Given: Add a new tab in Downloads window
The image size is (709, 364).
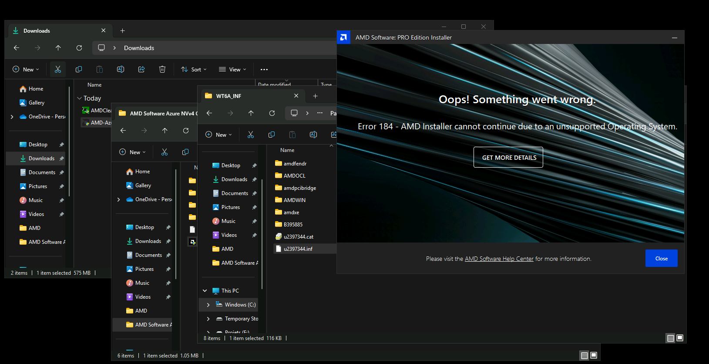Looking at the screenshot, I should pos(123,30).
